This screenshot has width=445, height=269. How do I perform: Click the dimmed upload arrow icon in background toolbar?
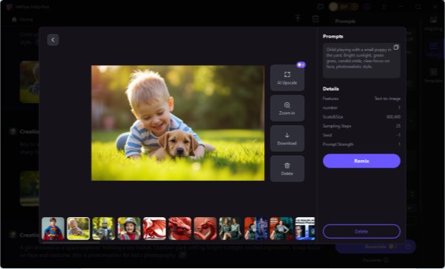[297, 19]
